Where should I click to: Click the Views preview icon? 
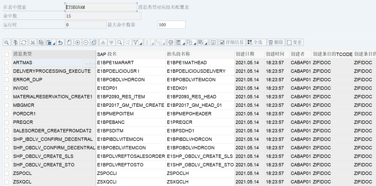pos(178,43)
